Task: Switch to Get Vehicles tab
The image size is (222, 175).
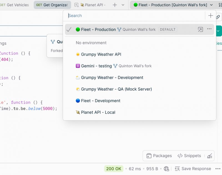Action: click(x=14, y=5)
